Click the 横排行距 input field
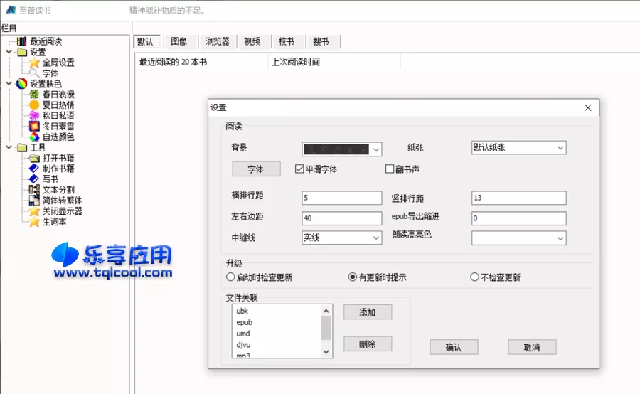The width and height of the screenshot is (640, 394). 341,198
